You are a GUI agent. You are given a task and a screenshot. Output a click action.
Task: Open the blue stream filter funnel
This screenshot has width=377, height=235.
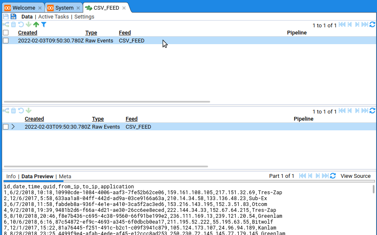44,25
